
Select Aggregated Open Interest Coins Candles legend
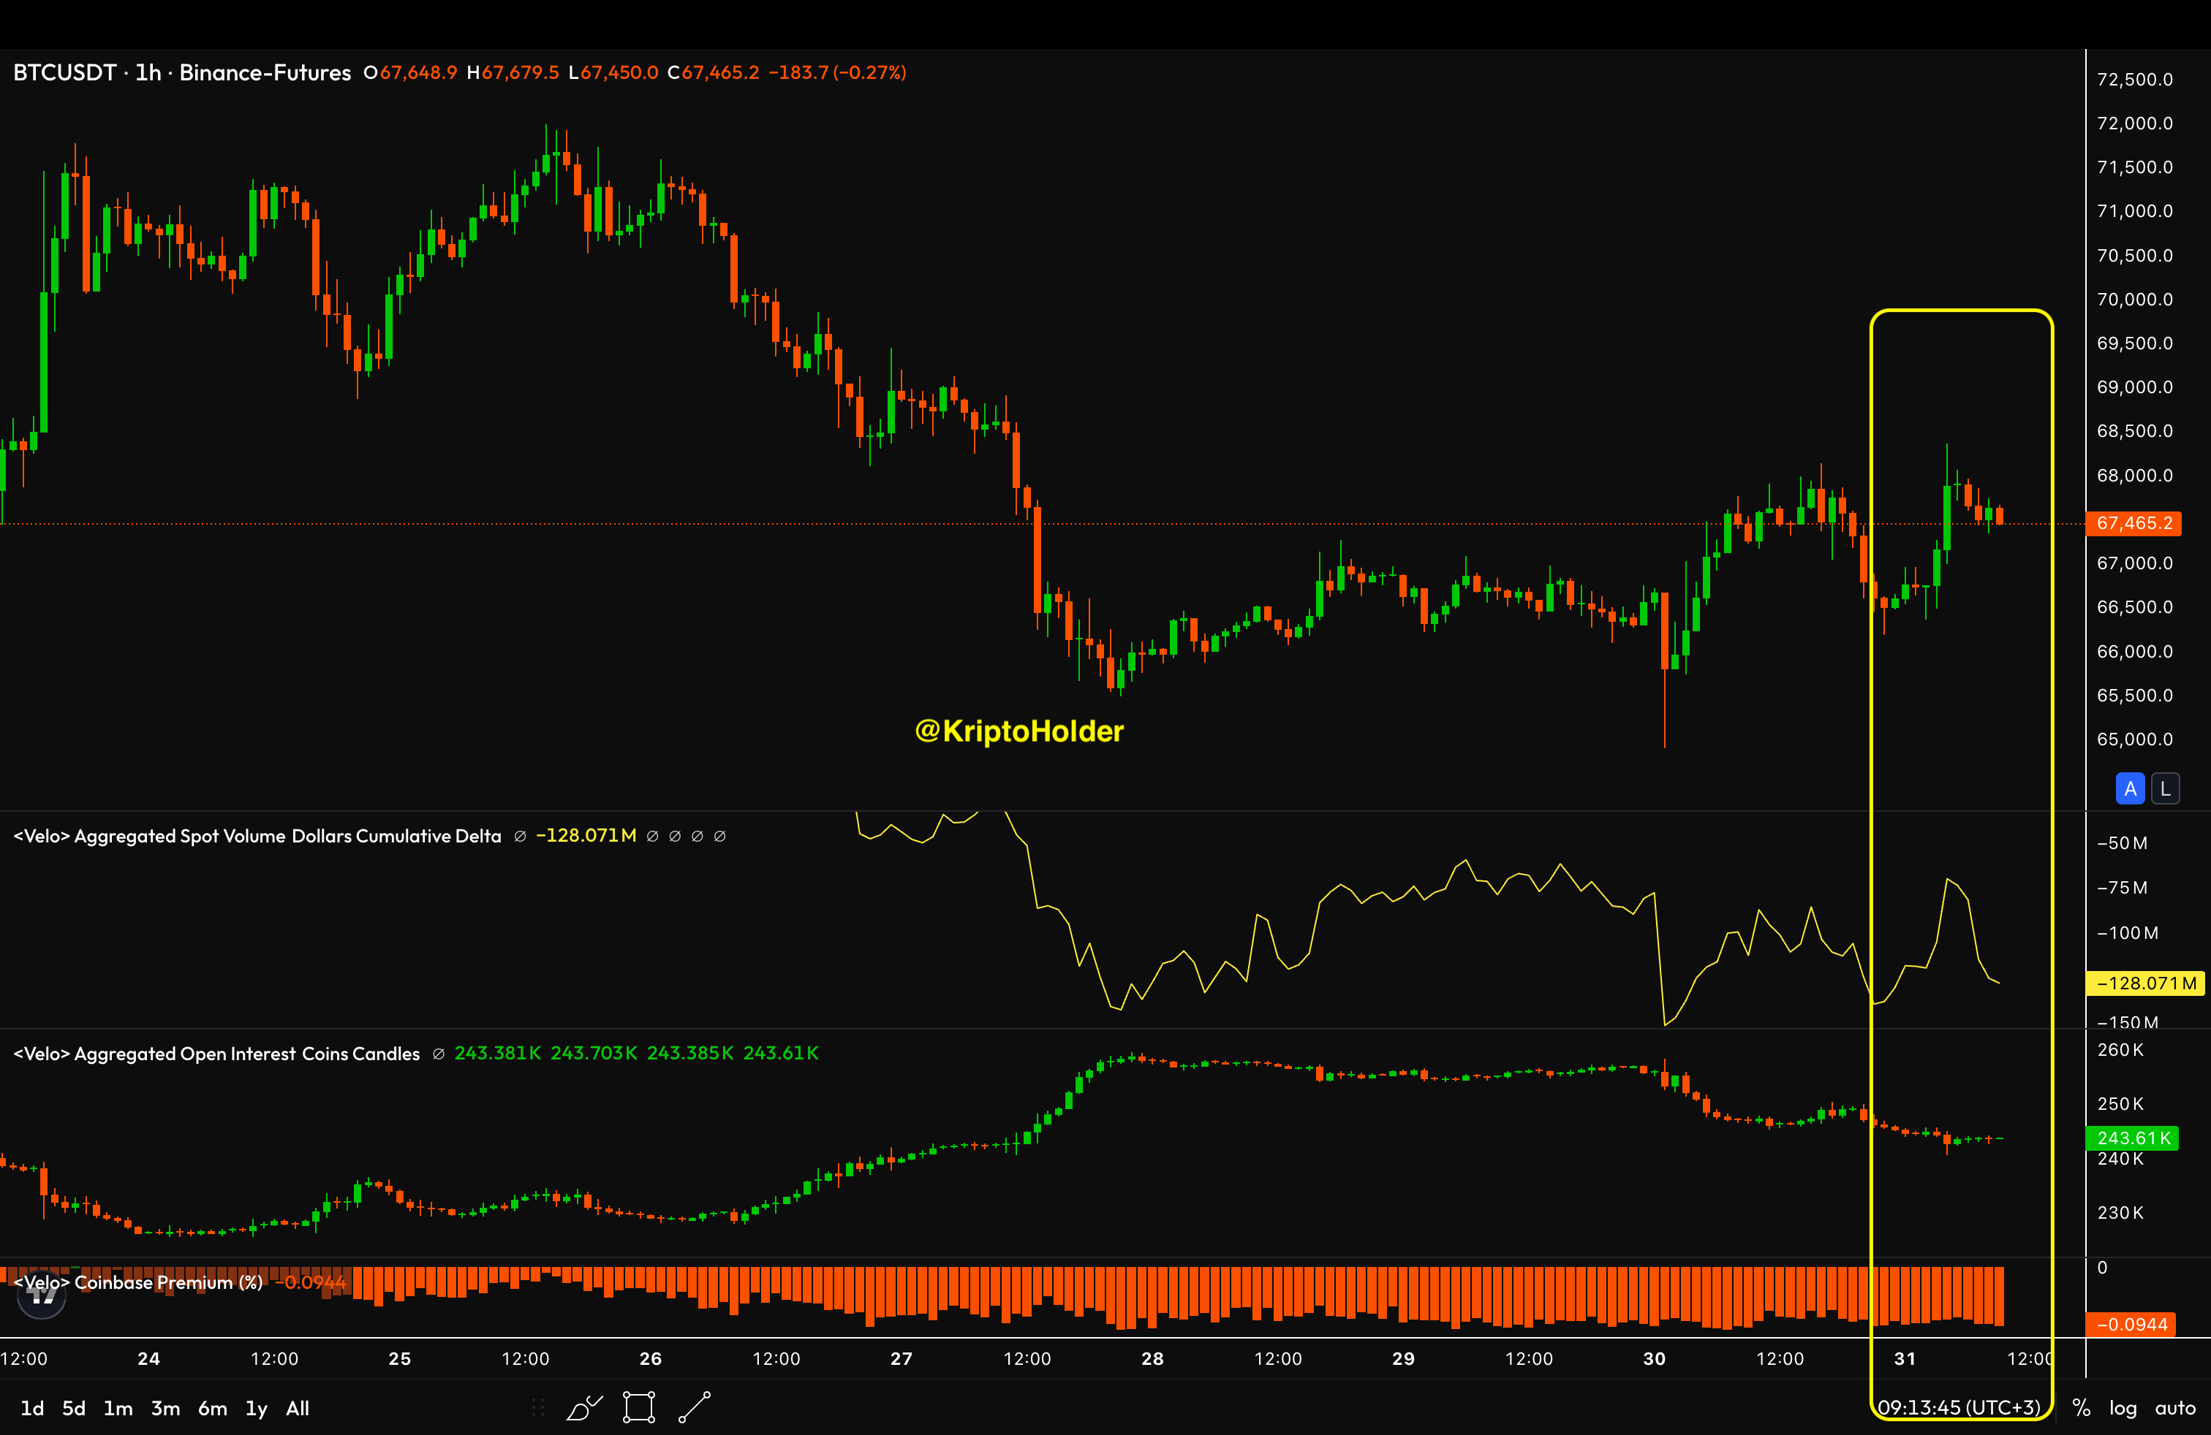(x=216, y=1054)
